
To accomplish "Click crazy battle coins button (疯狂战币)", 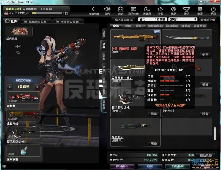I will 122,166.
